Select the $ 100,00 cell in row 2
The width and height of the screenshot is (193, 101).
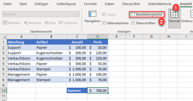(77, 47)
